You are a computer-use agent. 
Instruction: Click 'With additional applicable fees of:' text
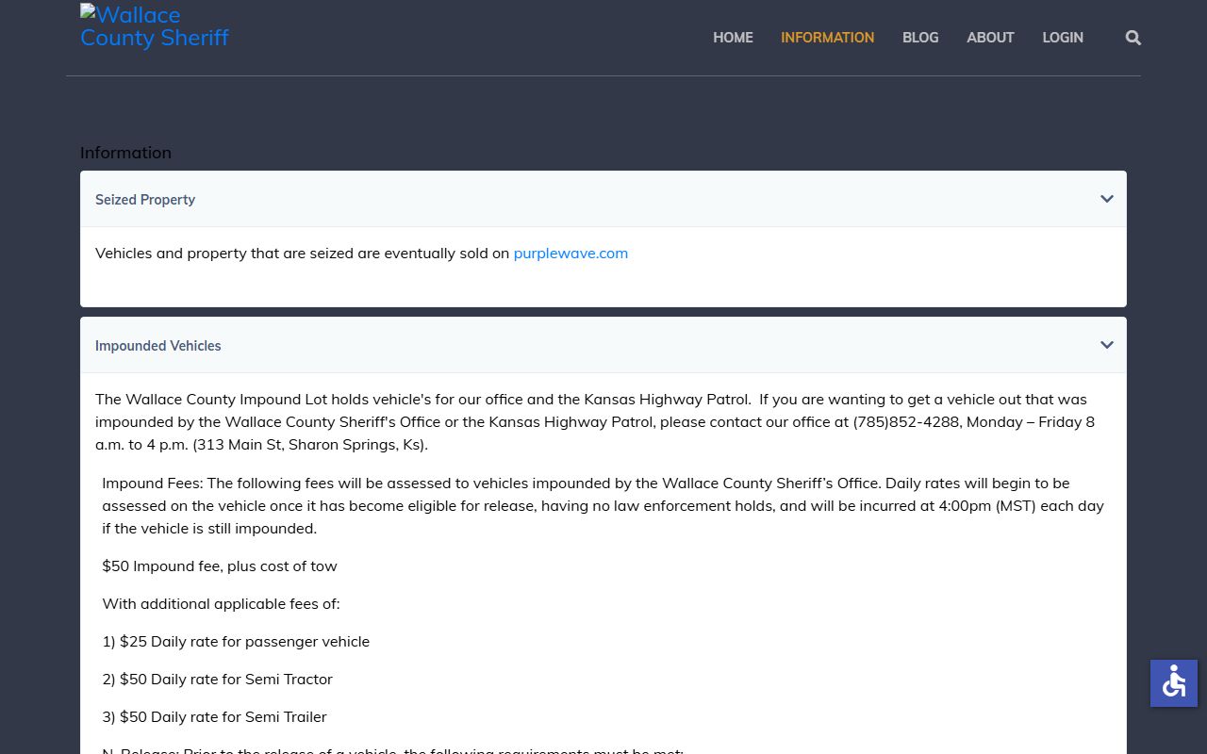coord(221,603)
